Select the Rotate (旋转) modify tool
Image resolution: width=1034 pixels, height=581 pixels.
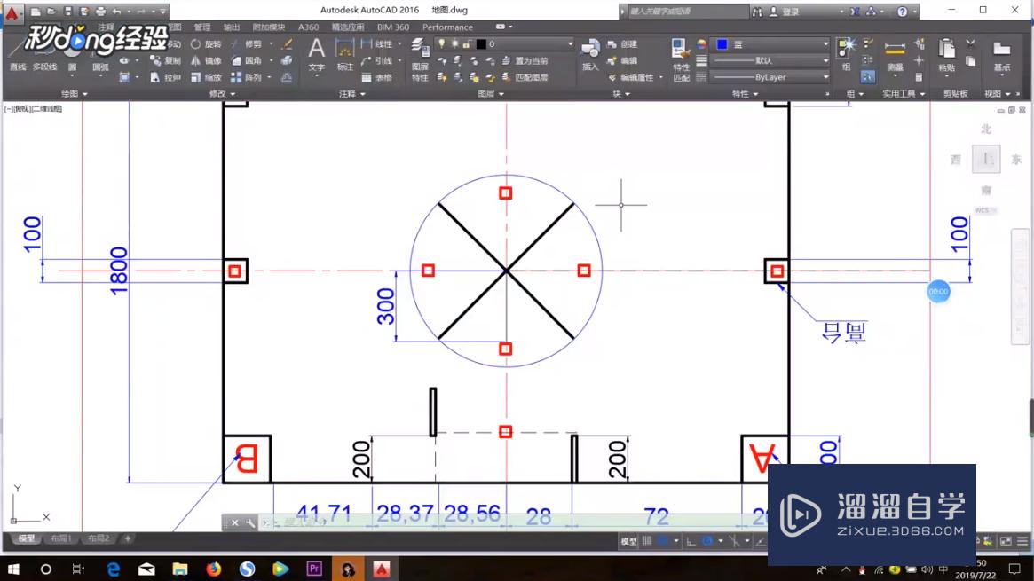[x=209, y=44]
